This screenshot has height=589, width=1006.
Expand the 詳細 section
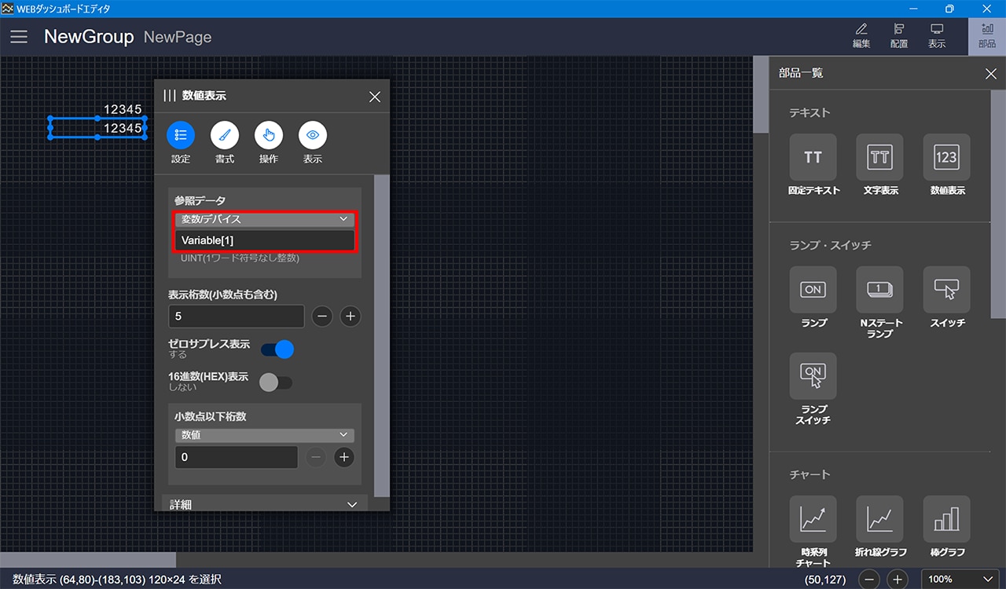[264, 504]
